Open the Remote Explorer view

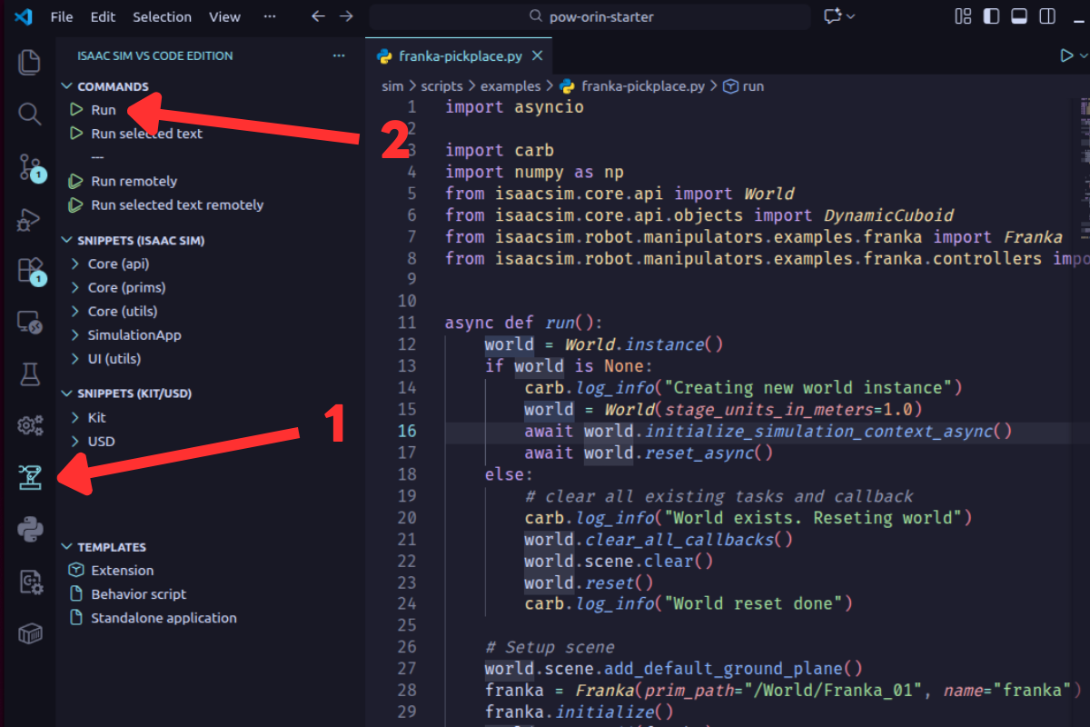pos(29,322)
